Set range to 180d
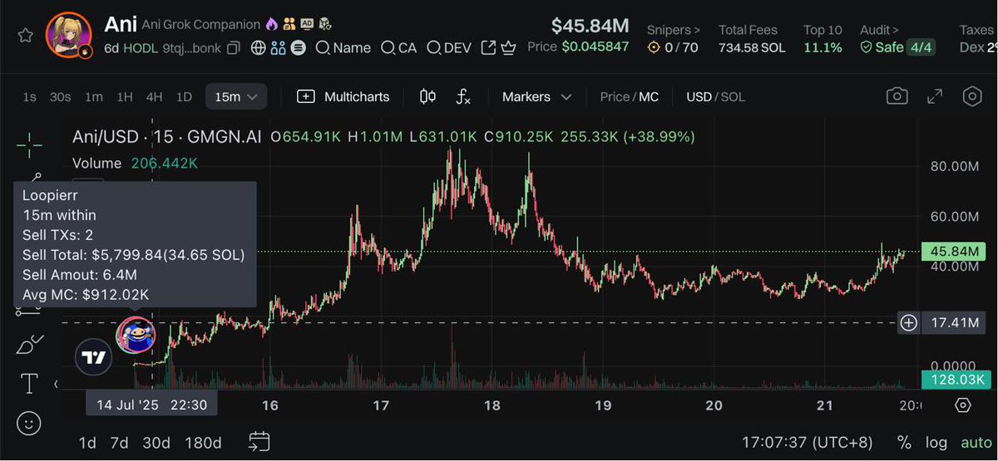Viewport: 998px width, 461px height. pyautogui.click(x=203, y=443)
